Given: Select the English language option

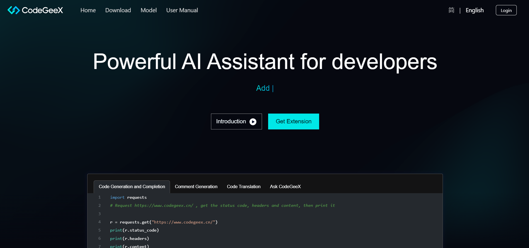Looking at the screenshot, I should (x=475, y=10).
